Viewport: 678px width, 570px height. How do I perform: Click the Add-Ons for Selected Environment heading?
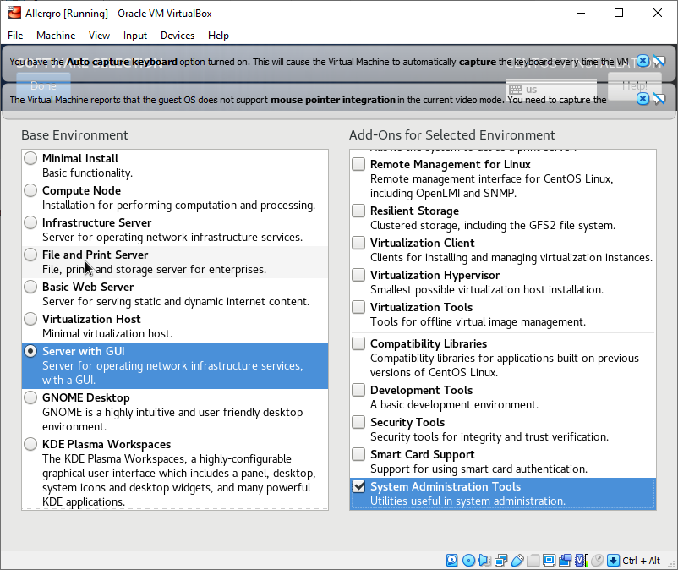pyautogui.click(x=451, y=135)
